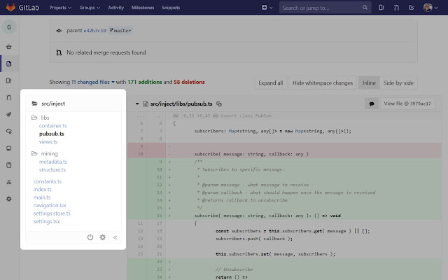This screenshot has height=280, width=448.
Task: Toggle comments with speech bubble icon
Action: (372, 104)
